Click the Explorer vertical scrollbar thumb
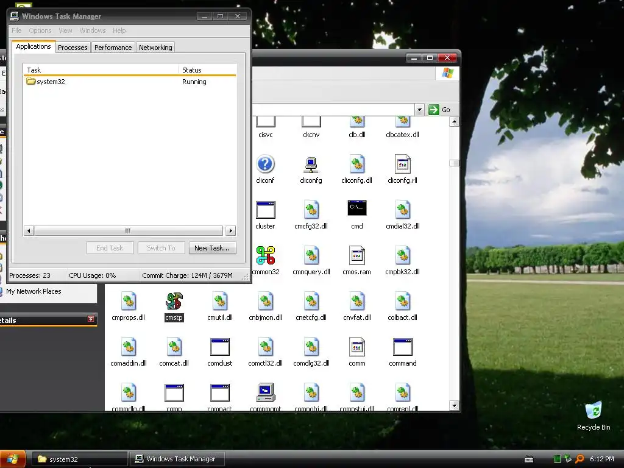Screen dimensions: 624x468 (x=454, y=163)
